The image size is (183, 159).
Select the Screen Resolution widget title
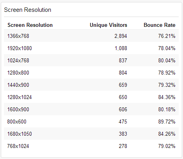tap(28, 10)
